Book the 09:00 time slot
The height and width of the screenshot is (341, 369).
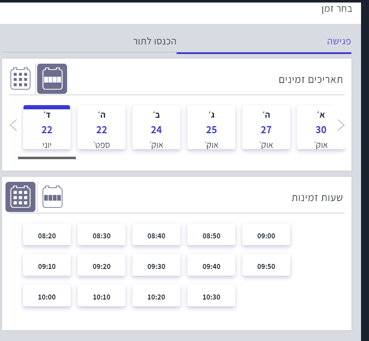click(x=266, y=235)
